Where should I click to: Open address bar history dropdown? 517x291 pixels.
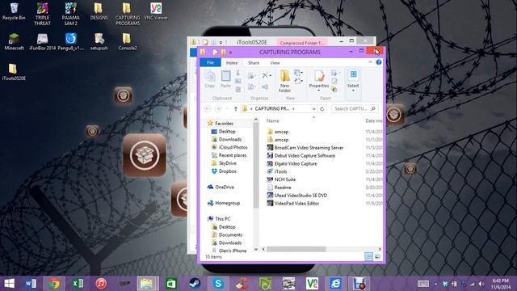313,108
